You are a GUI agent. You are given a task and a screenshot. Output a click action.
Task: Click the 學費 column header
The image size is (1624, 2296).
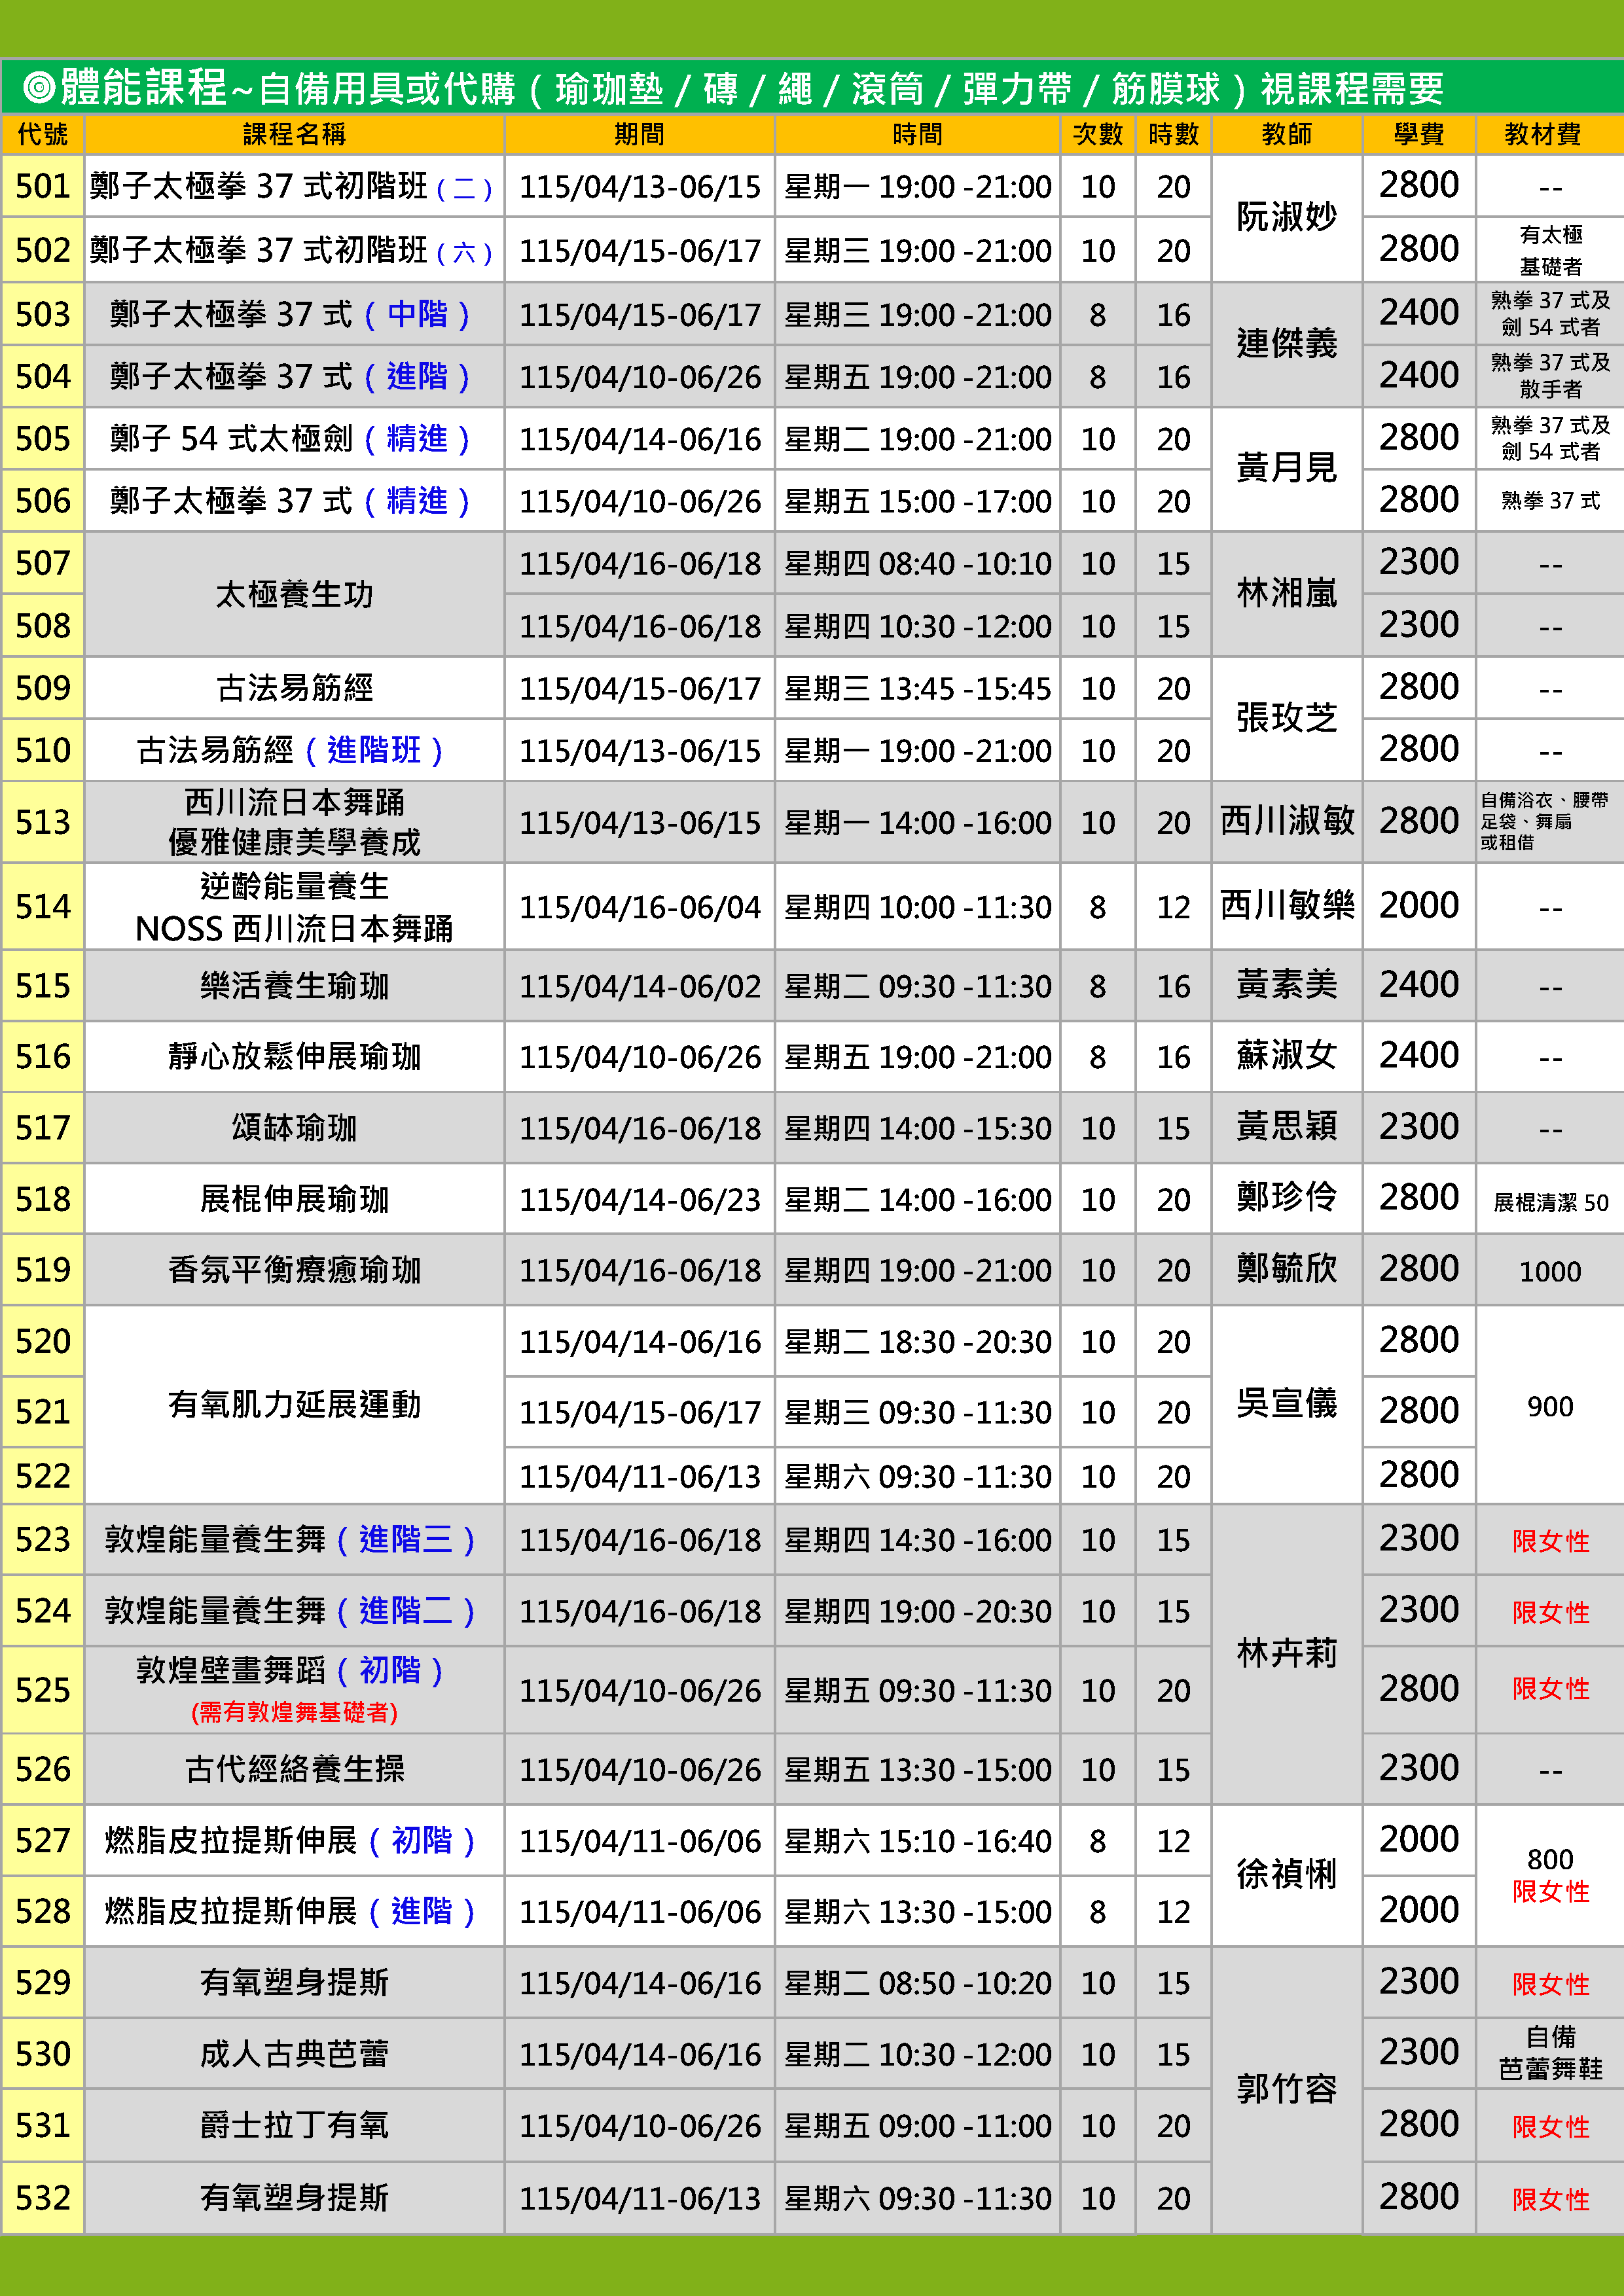(1418, 134)
